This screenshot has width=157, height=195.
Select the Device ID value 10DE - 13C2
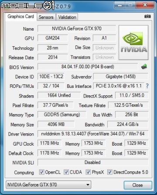[51, 77]
